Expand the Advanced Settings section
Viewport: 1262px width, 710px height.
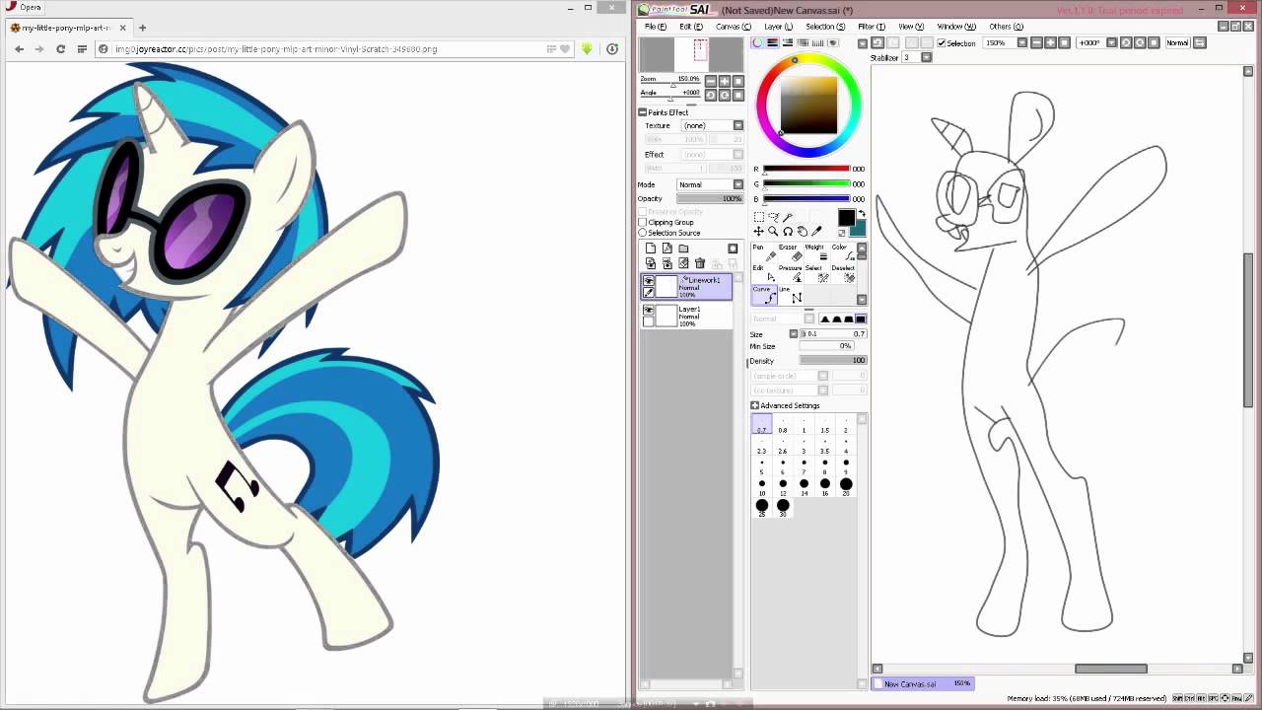tap(754, 405)
